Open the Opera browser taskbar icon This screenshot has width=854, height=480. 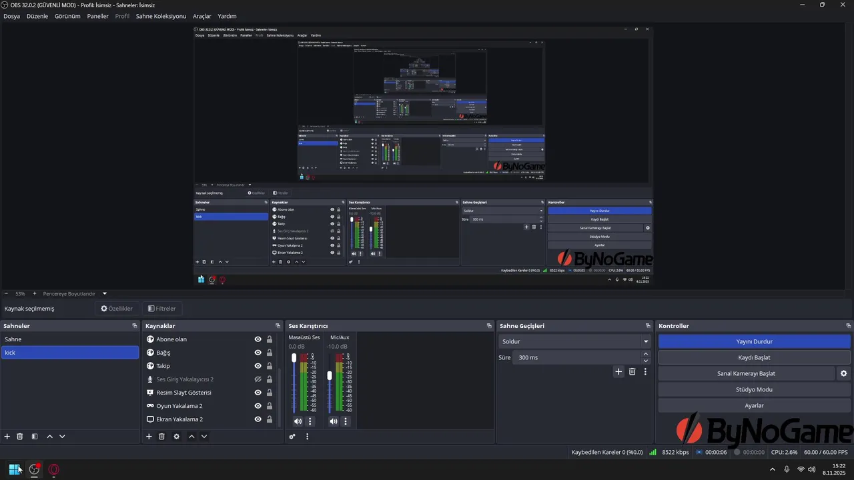click(x=54, y=469)
